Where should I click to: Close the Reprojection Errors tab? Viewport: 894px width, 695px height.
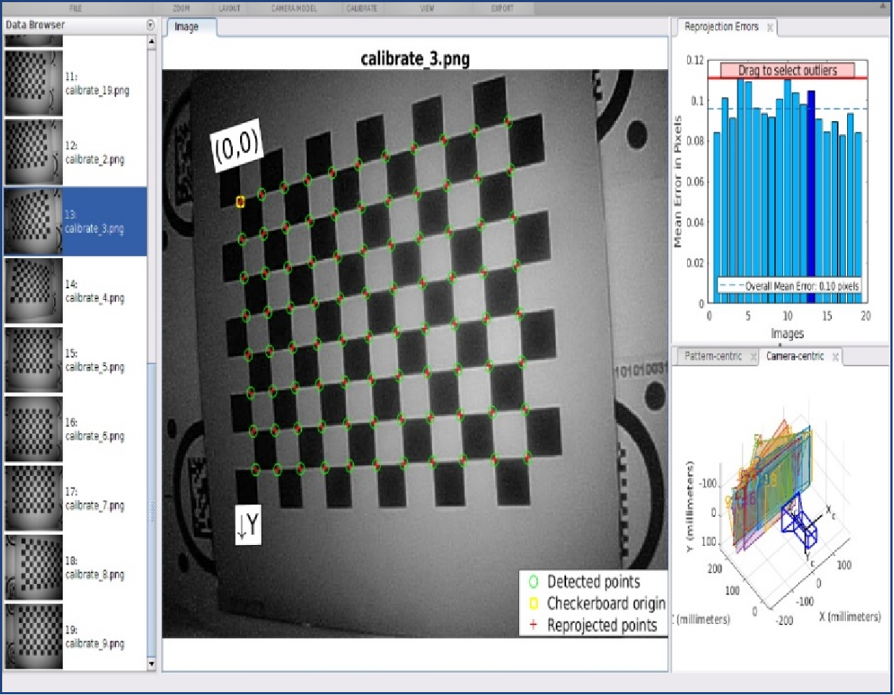click(x=770, y=27)
